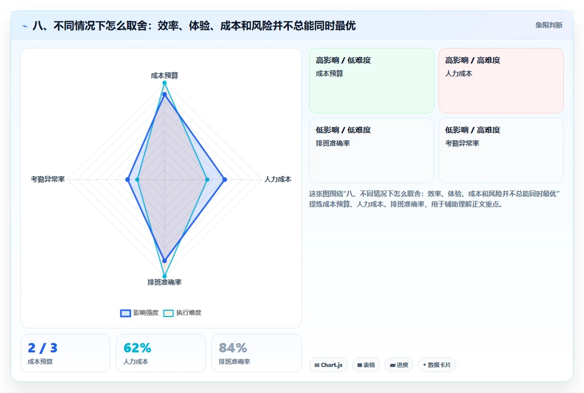Click the 62% 人力成本 stat card
This screenshot has width=584, height=393.
pos(161,353)
